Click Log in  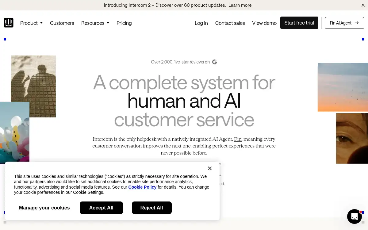201,23
